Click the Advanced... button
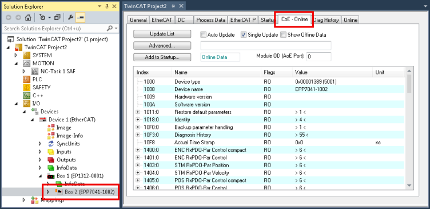Viewport: 430px width, 209px height. 162,46
